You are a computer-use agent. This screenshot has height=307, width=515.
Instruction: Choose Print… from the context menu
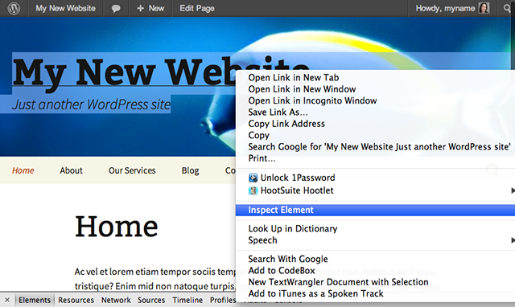[x=262, y=158]
